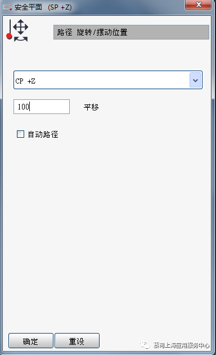
Task: Click the title bar window icon
Action: pyautogui.click(x=7, y=7)
